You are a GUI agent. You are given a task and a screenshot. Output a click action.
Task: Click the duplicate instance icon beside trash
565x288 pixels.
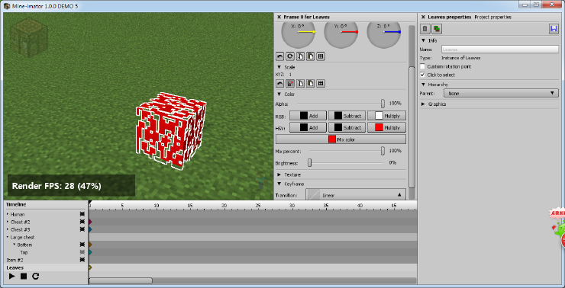[437, 29]
